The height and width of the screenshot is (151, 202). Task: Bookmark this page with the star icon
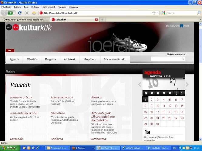(154, 13)
